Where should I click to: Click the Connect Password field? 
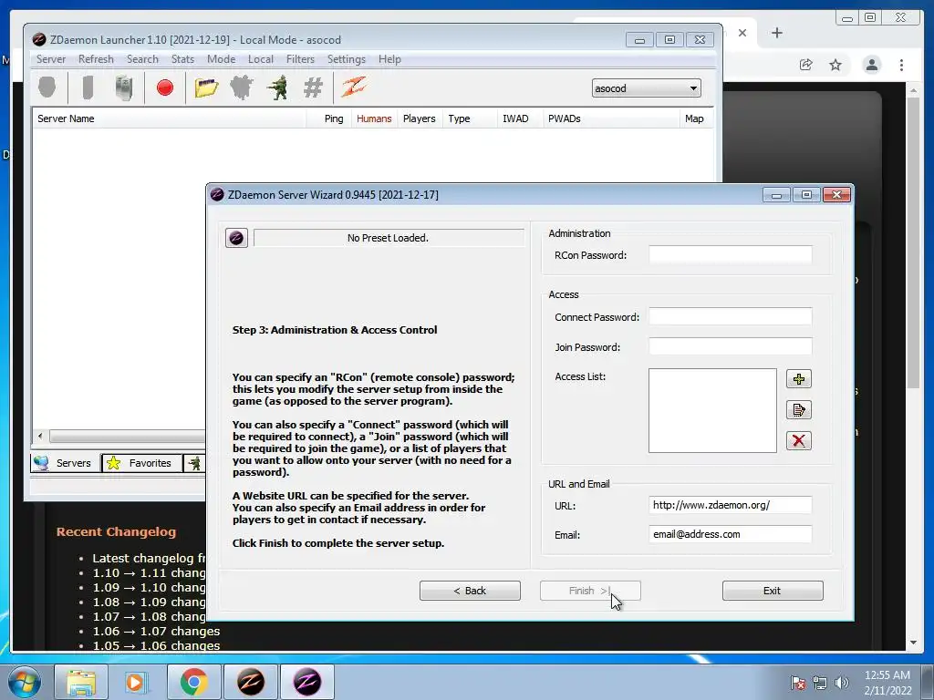point(731,316)
